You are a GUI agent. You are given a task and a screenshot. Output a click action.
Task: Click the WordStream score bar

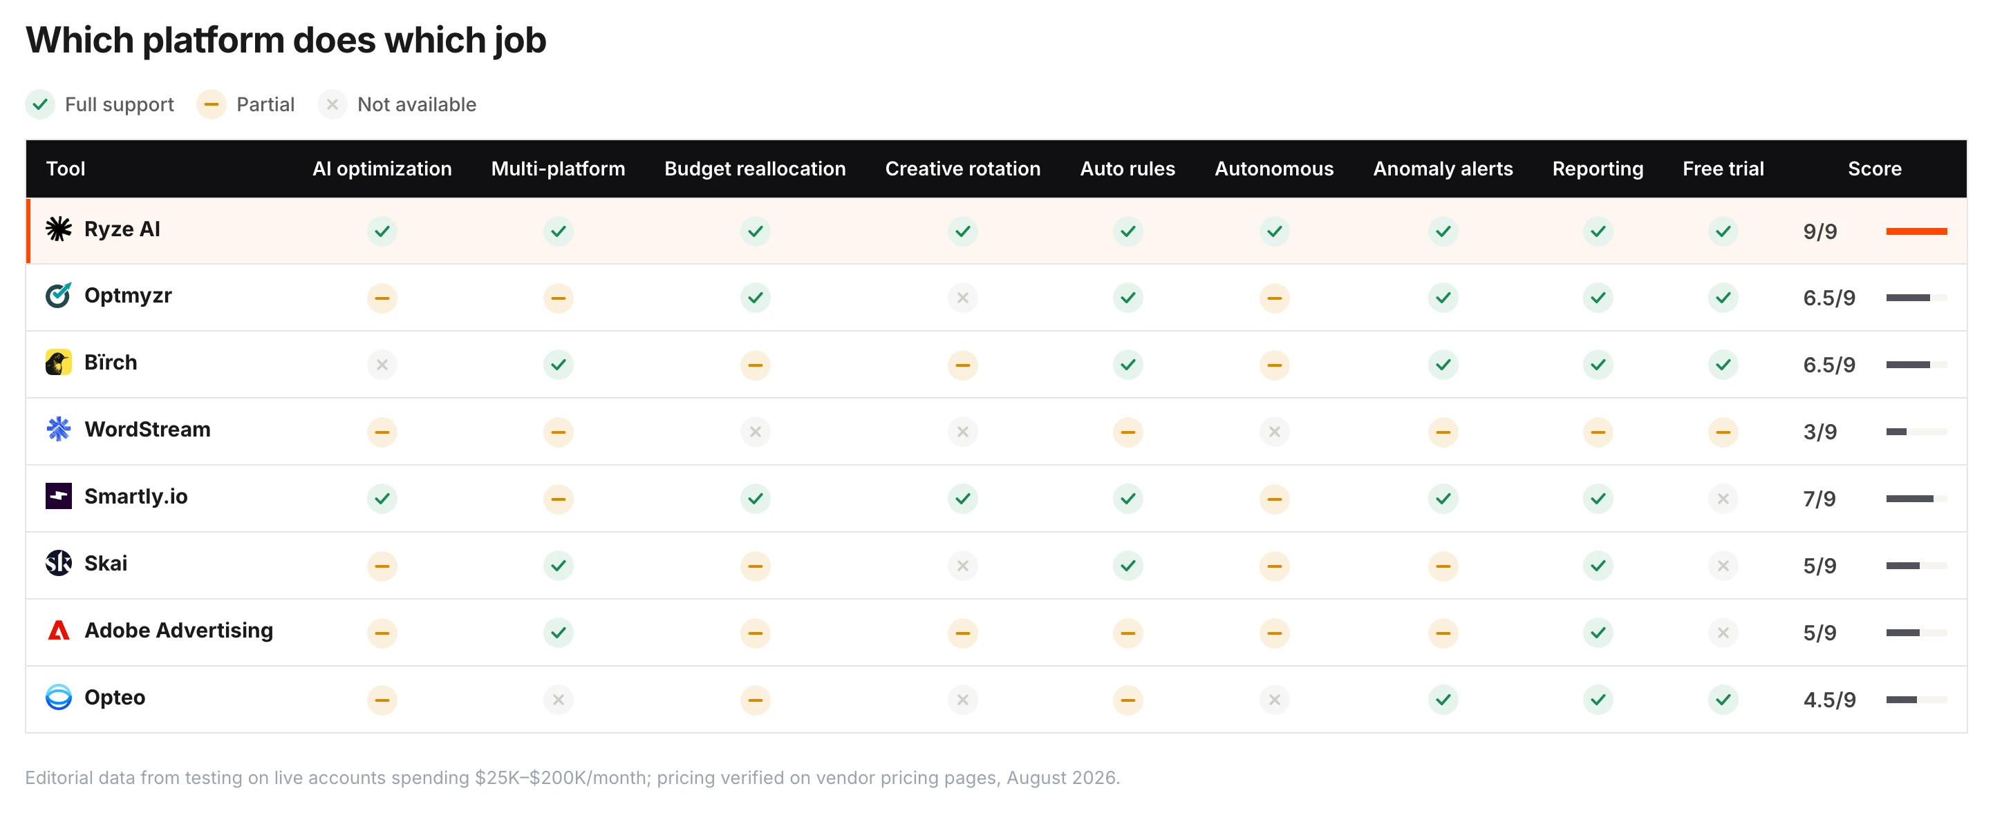tap(1916, 432)
